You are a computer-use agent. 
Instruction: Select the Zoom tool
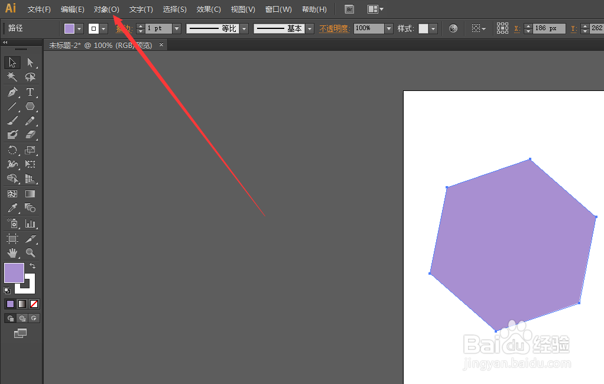coord(30,253)
